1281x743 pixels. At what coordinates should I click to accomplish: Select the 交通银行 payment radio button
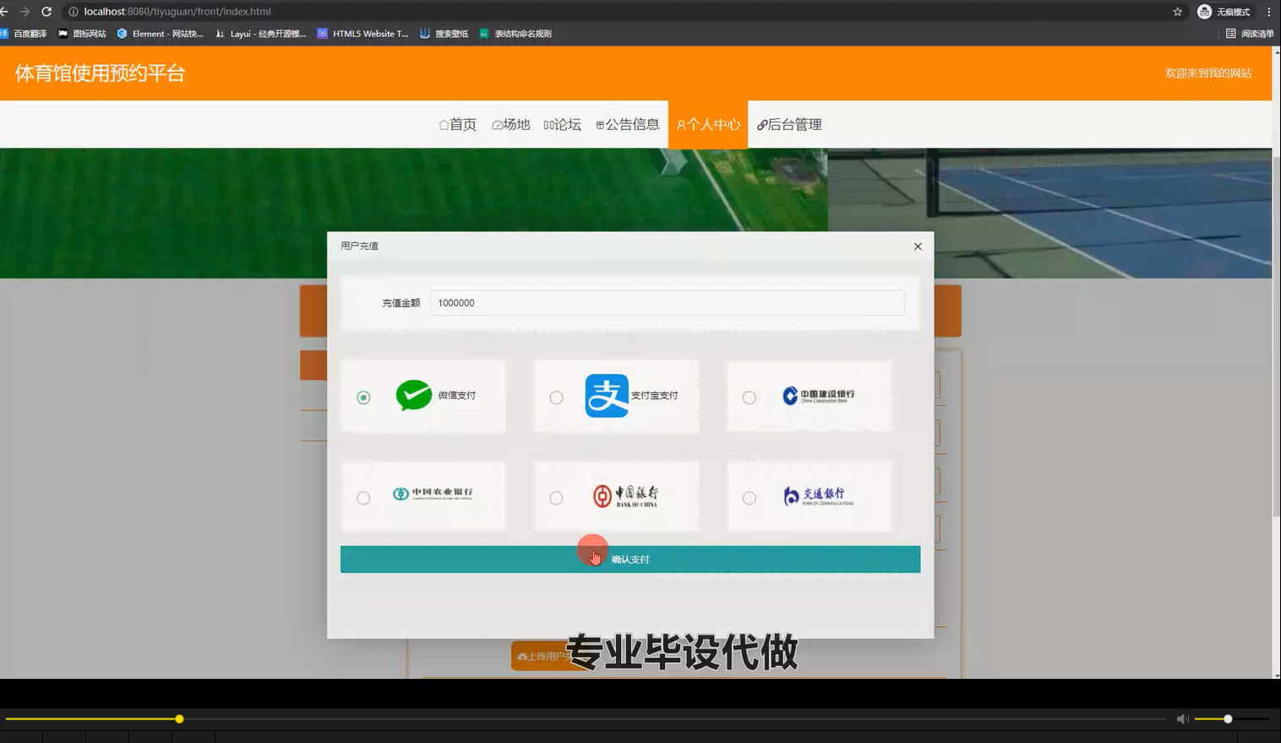(749, 497)
